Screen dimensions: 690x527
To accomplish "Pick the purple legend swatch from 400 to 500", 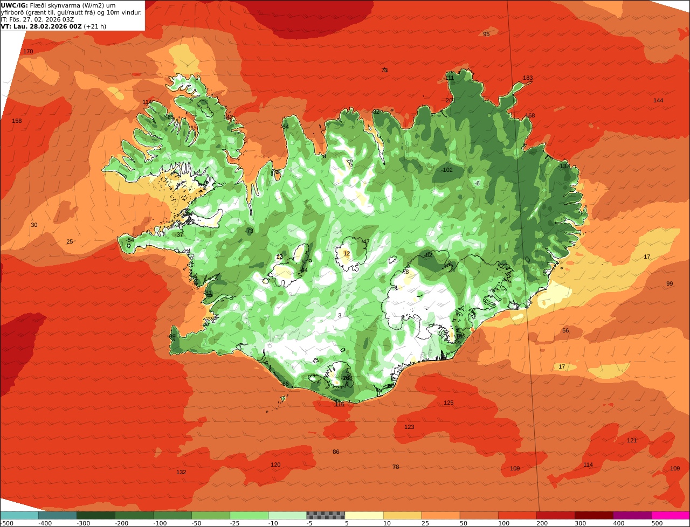I will click(x=632, y=515).
